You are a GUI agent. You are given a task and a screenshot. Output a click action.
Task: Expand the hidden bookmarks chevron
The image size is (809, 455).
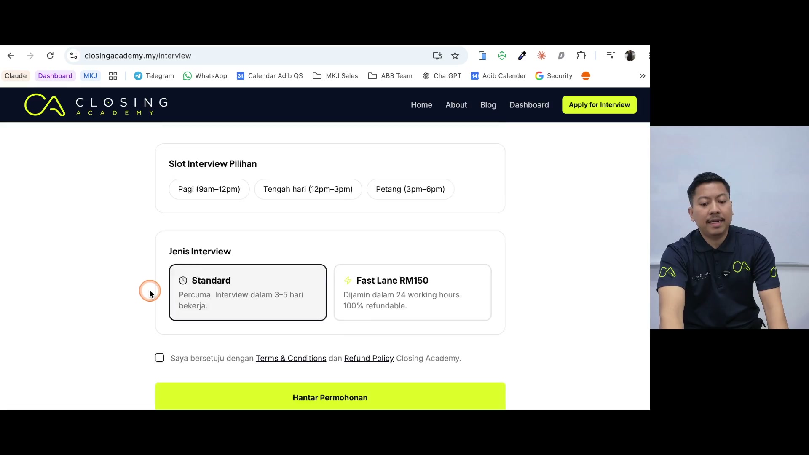click(x=643, y=76)
